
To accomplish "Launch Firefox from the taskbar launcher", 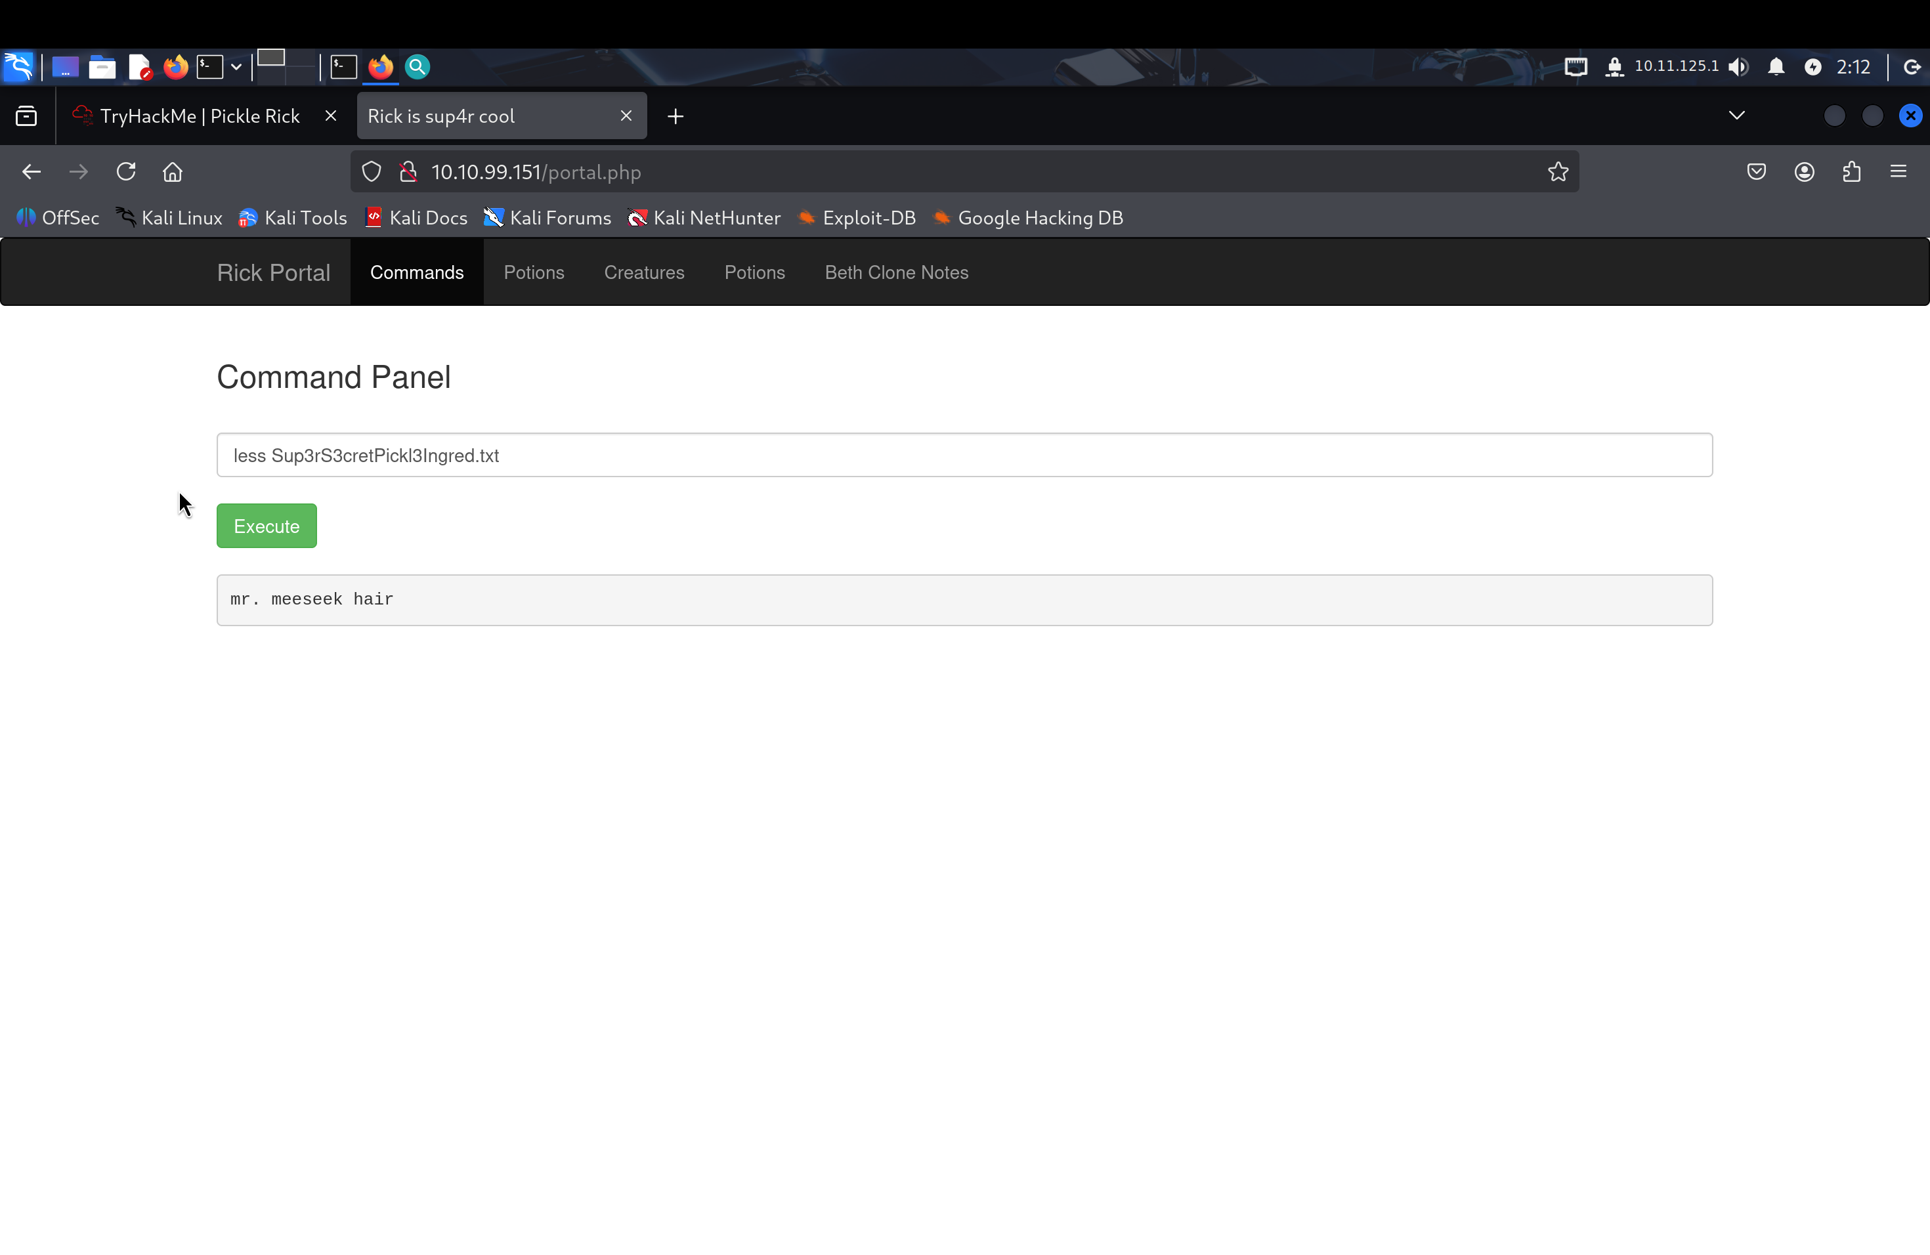I will 175,66.
